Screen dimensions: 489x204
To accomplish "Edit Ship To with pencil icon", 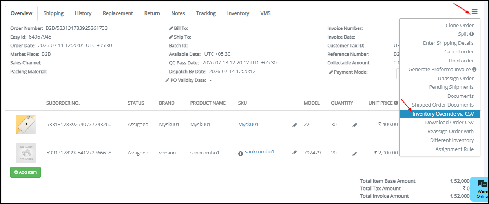I will pyautogui.click(x=171, y=37).
